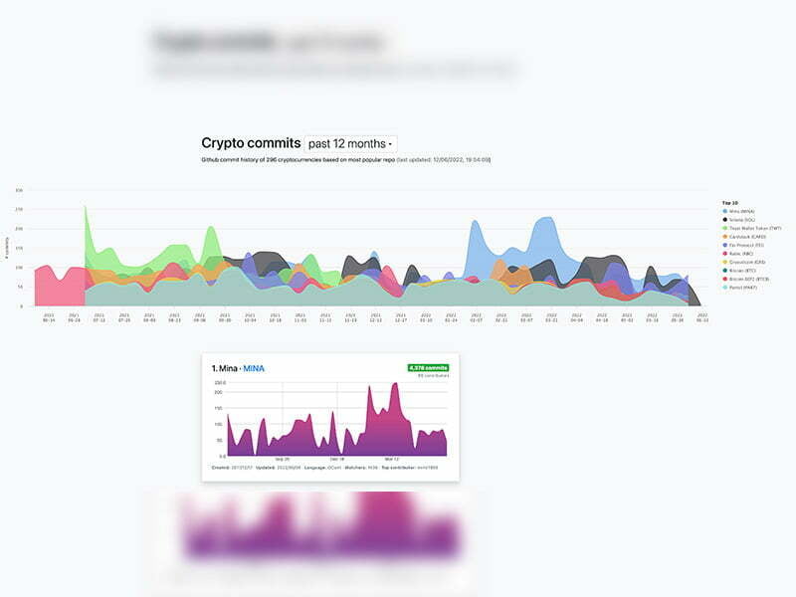Select the yellow legend color dot
Viewport: 796px width, 597px height.
(723, 262)
